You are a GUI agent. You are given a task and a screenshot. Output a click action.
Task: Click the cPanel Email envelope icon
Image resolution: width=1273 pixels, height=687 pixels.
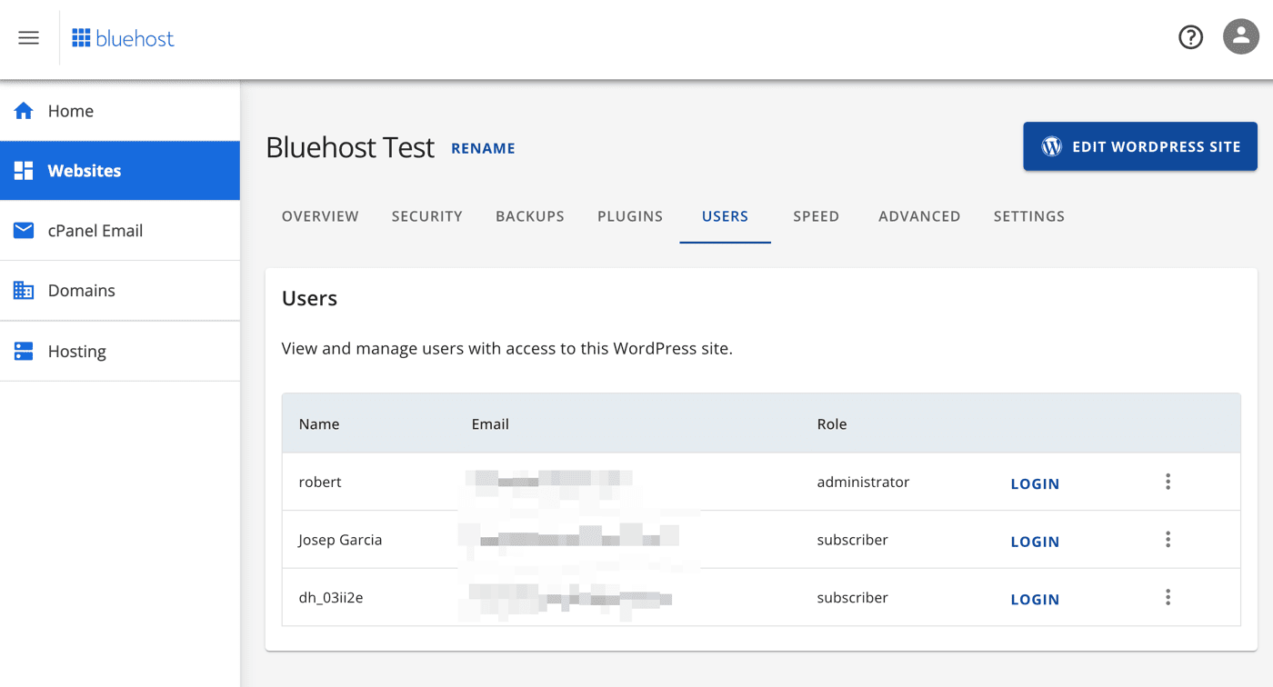(x=24, y=231)
